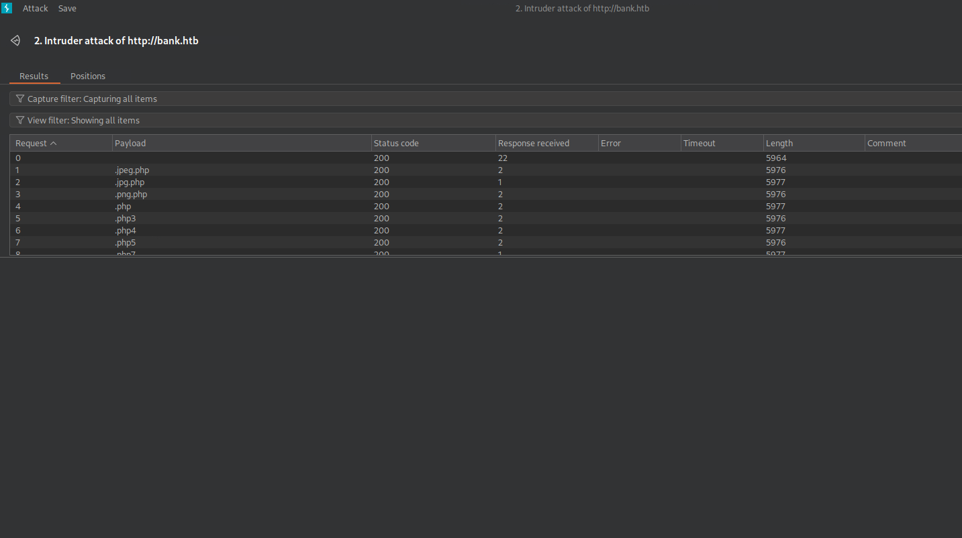Open the Save menu
The width and height of the screenshot is (962, 538).
pos(67,9)
